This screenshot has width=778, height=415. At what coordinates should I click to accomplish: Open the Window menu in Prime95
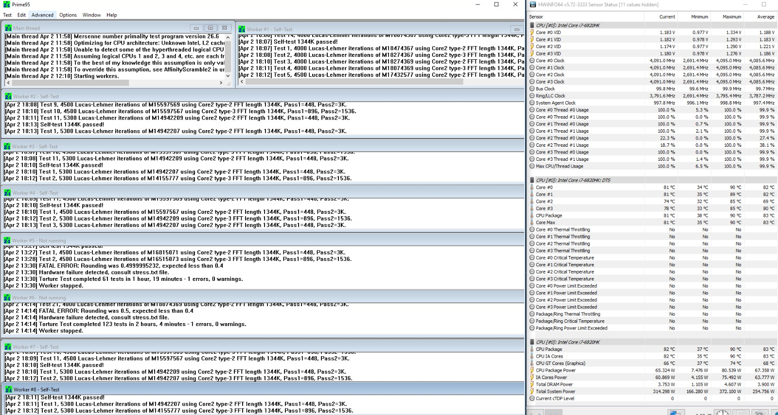coord(91,15)
